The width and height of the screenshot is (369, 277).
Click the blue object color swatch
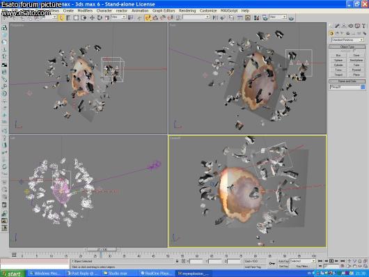click(x=363, y=87)
